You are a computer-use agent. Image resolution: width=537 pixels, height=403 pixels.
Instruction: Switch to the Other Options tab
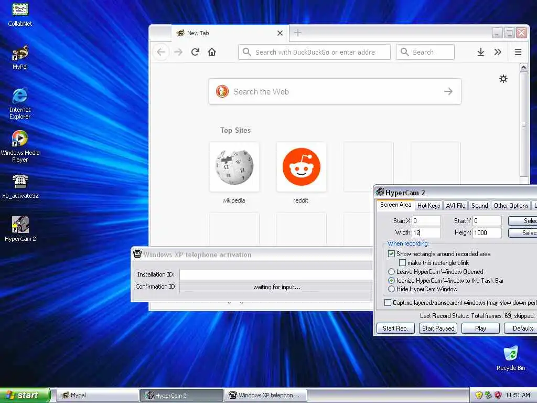511,206
